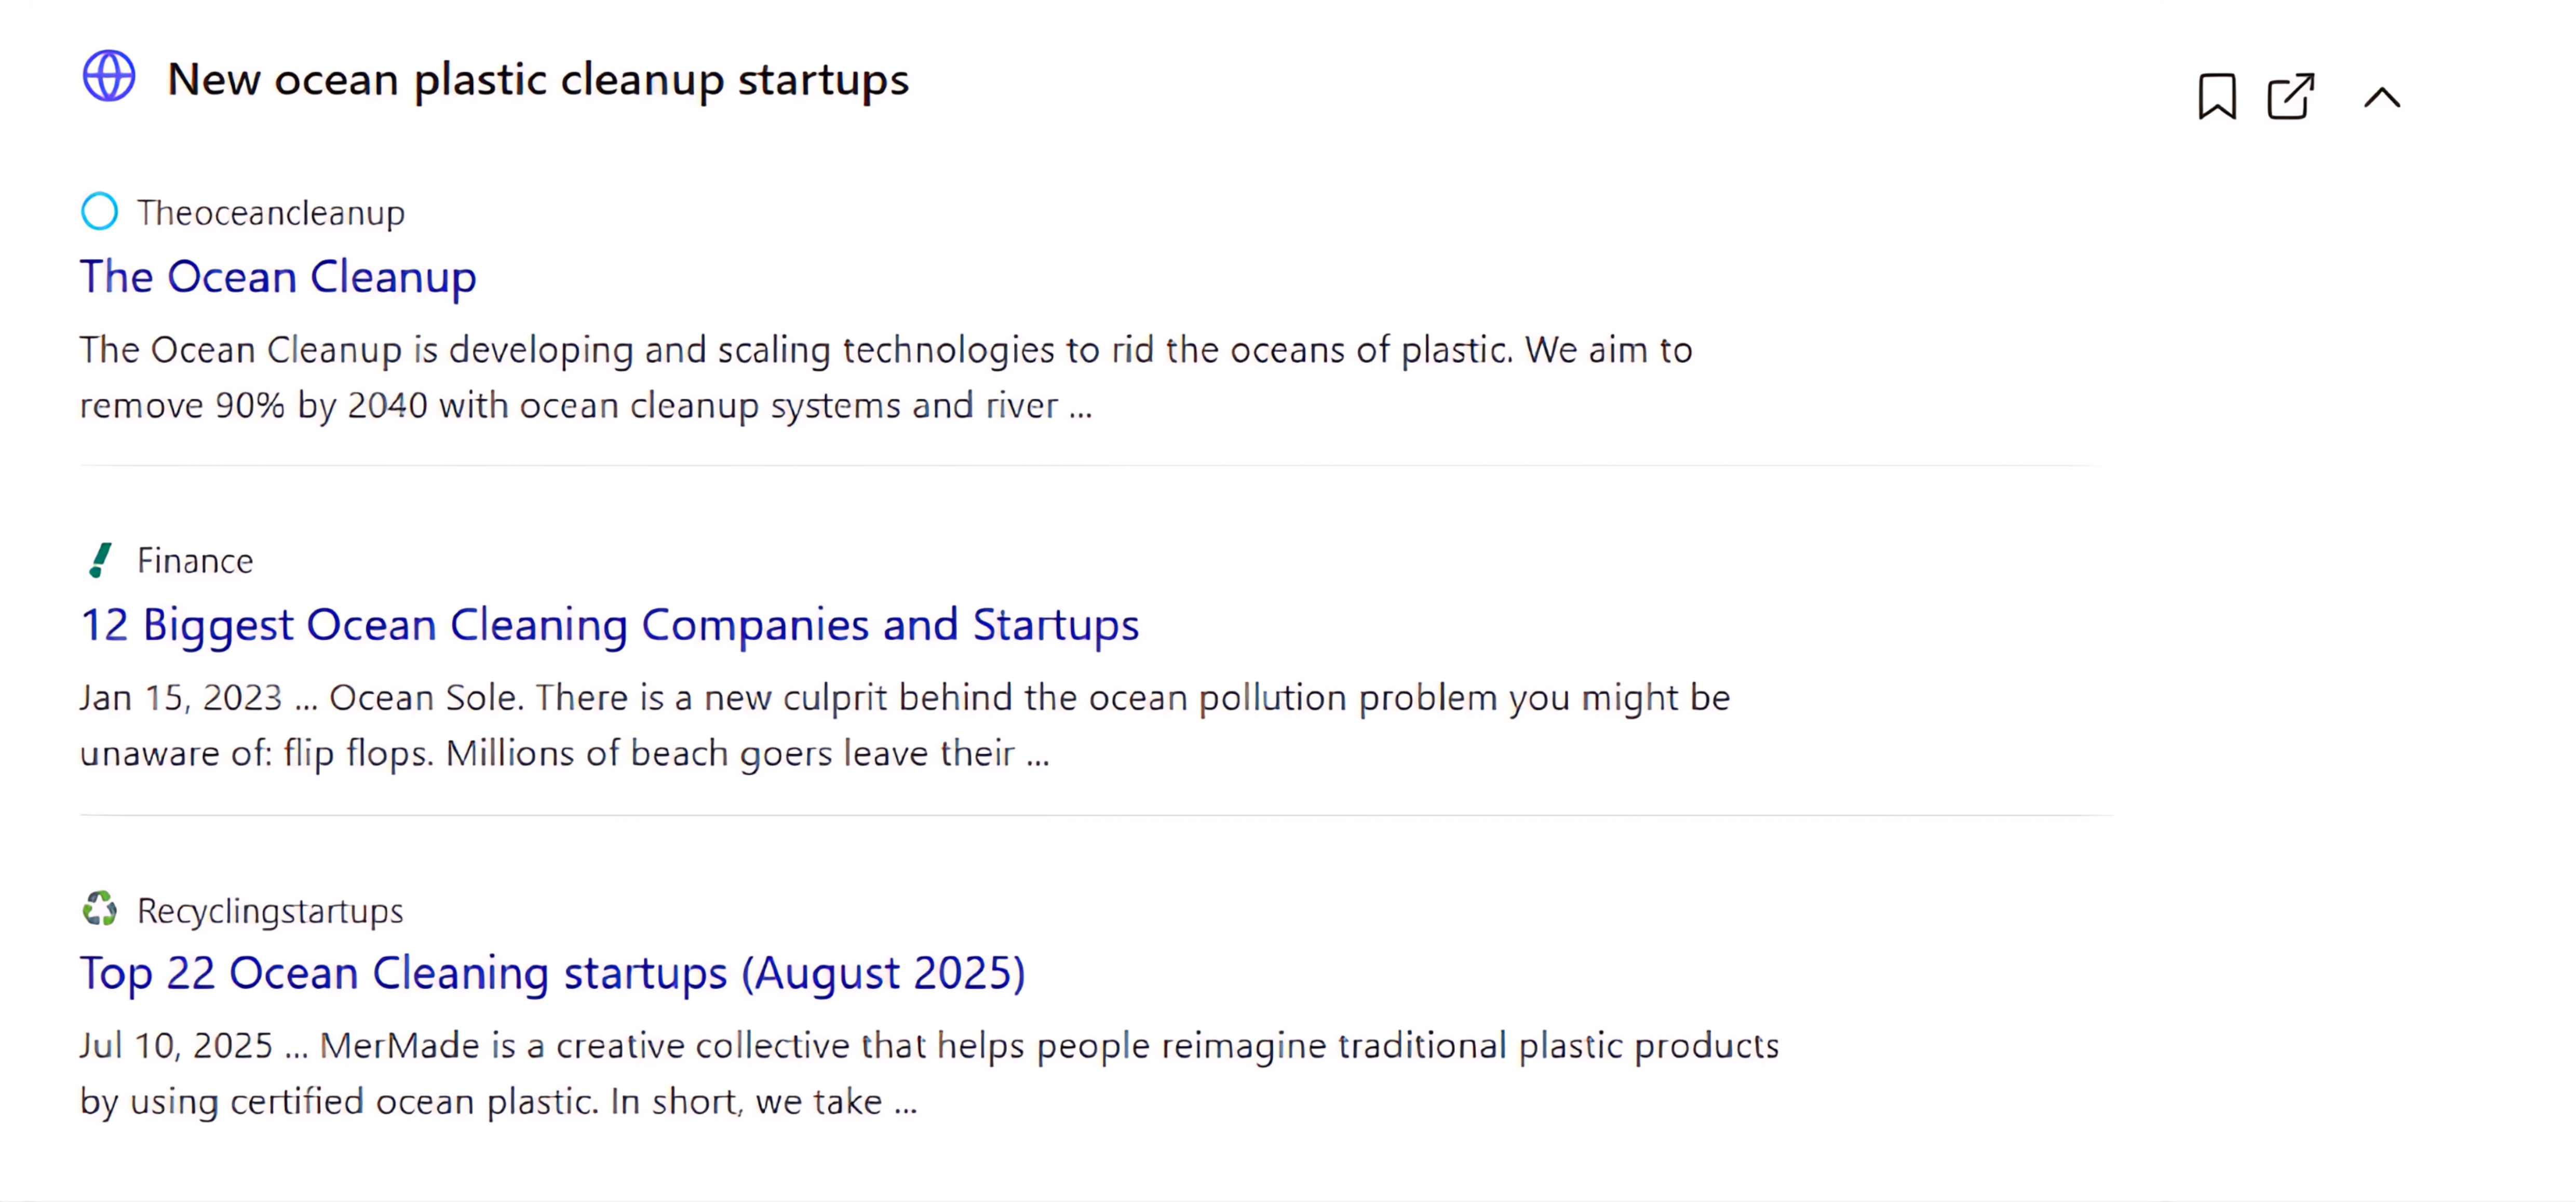Click the Theoceancleanup circle favicon
Viewport: 2576px width, 1202px height.
(x=100, y=211)
